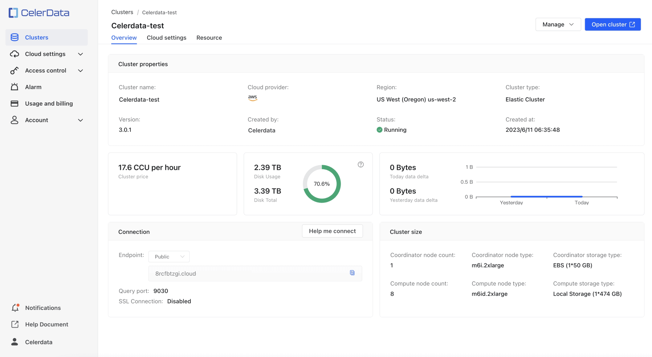Image resolution: width=652 pixels, height=357 pixels.
Task: Click the Local Storage (1*474 GB) value
Action: coord(587,294)
